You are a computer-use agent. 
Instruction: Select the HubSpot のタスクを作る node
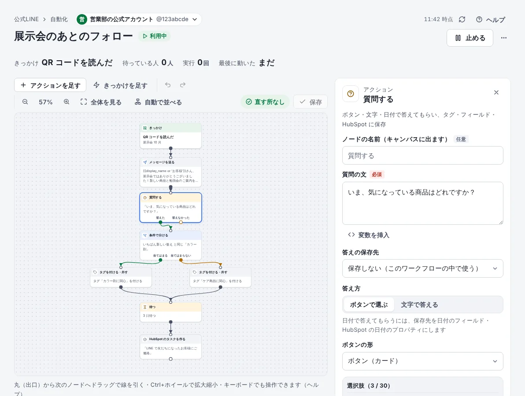click(171, 347)
